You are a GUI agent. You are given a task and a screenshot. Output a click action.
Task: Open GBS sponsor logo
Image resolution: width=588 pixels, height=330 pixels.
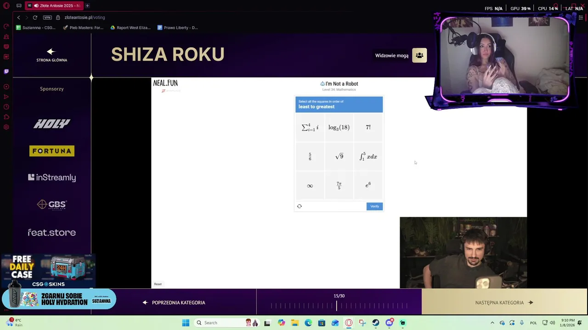(x=51, y=204)
